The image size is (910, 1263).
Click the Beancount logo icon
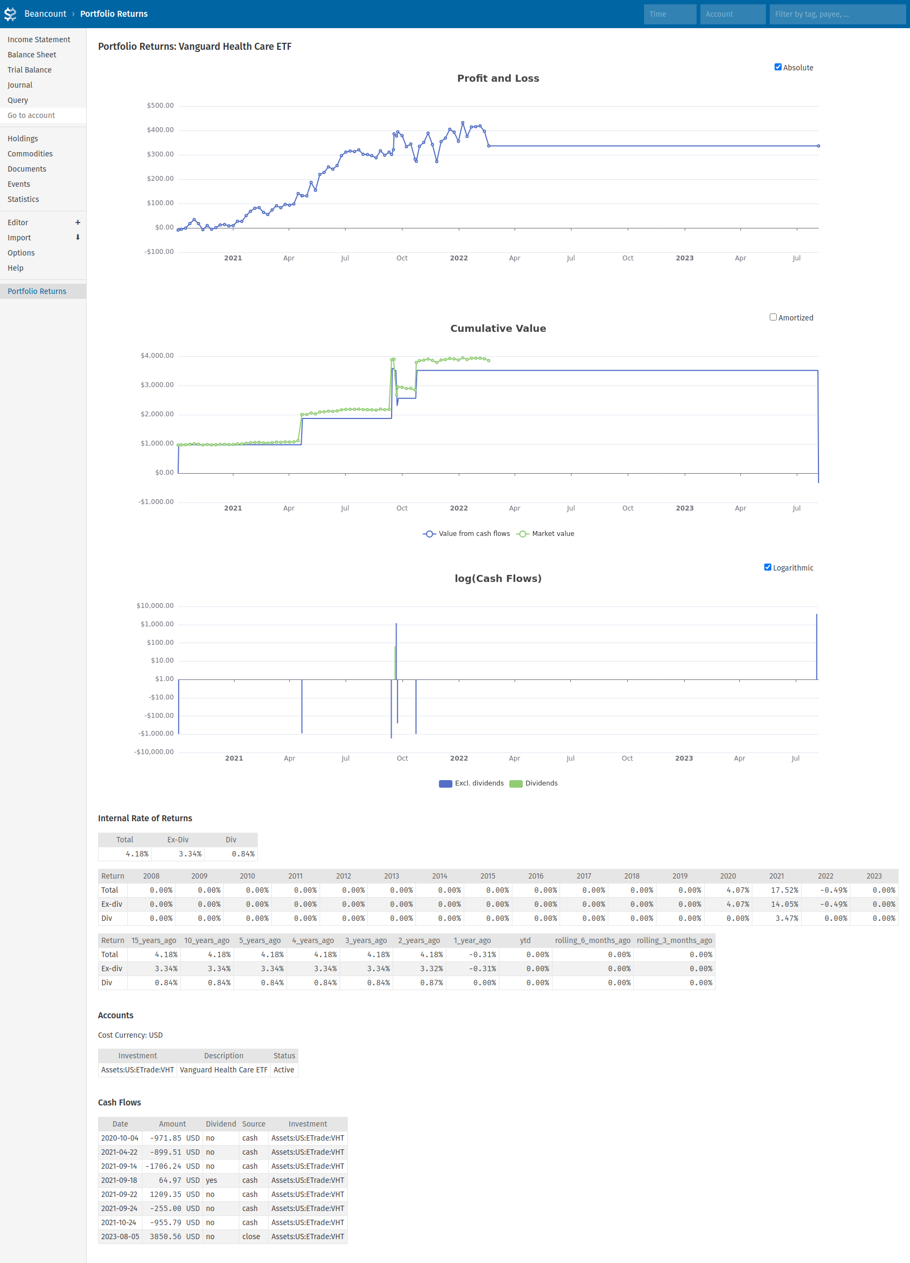11,14
